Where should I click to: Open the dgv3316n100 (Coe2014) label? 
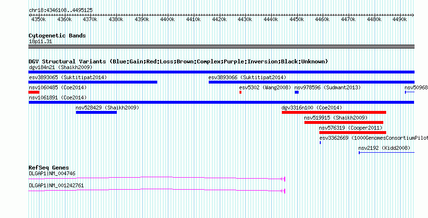[312, 108]
